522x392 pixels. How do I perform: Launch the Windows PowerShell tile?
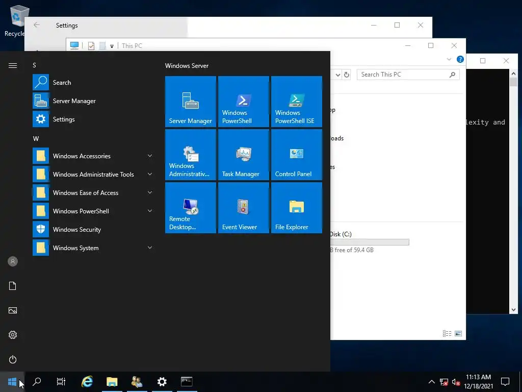(x=243, y=102)
